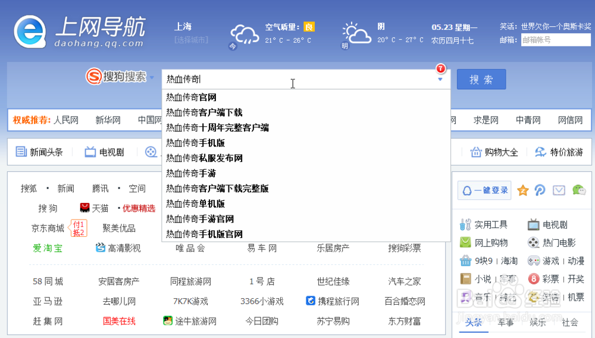Image resolution: width=595 pixels, height=338 pixels.
Task: Click the film reel icon beside 电视剧
Action: 151,152
